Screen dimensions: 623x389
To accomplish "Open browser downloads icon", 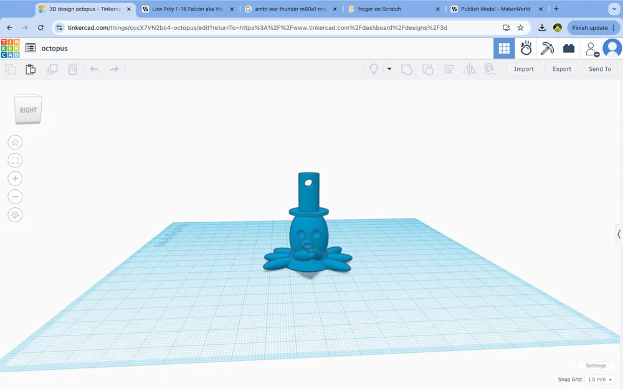I will coord(542,28).
